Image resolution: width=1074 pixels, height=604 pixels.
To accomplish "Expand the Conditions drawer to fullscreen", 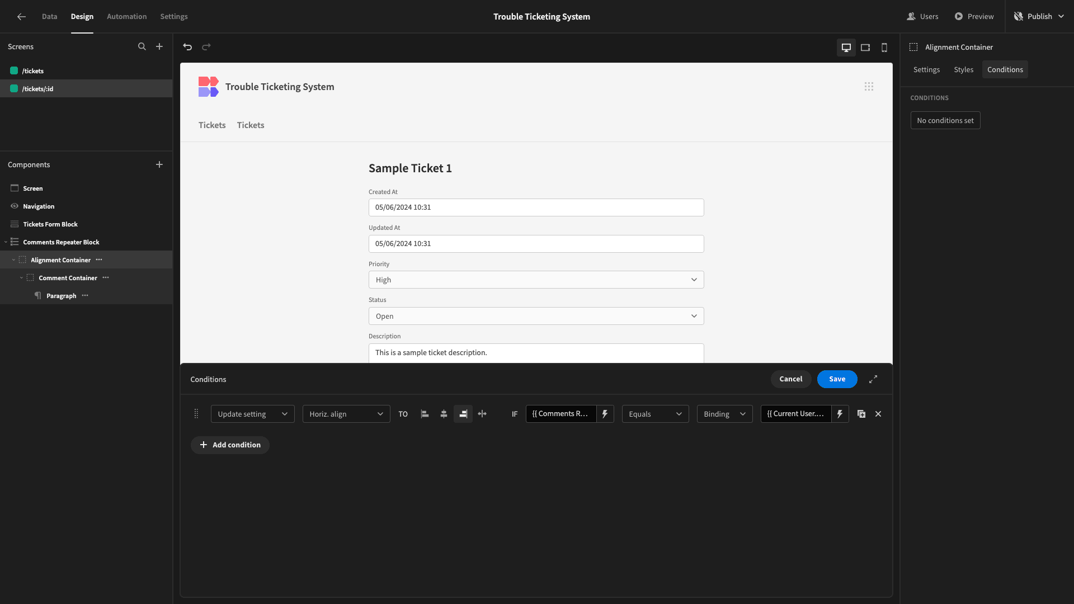I will pyautogui.click(x=873, y=379).
